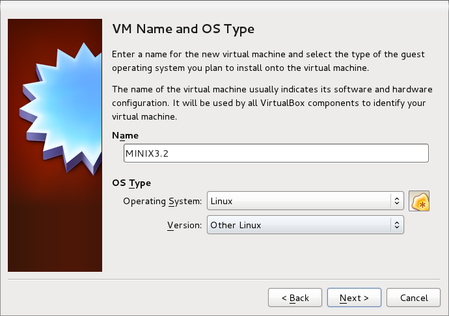Click the Name field containing MINIX3.2

(276, 153)
